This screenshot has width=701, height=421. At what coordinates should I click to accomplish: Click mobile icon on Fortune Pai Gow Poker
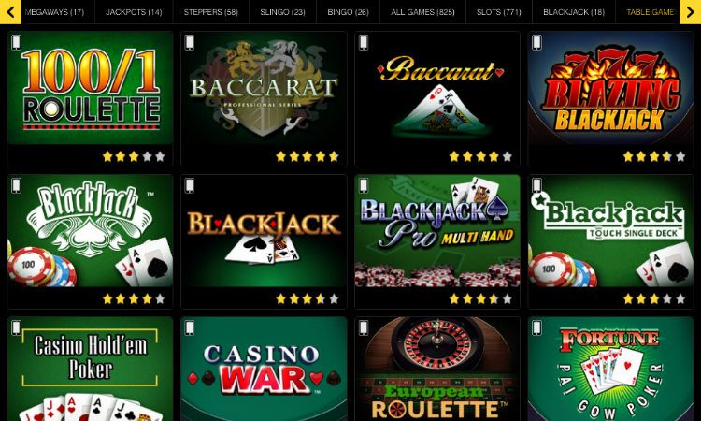(536, 328)
